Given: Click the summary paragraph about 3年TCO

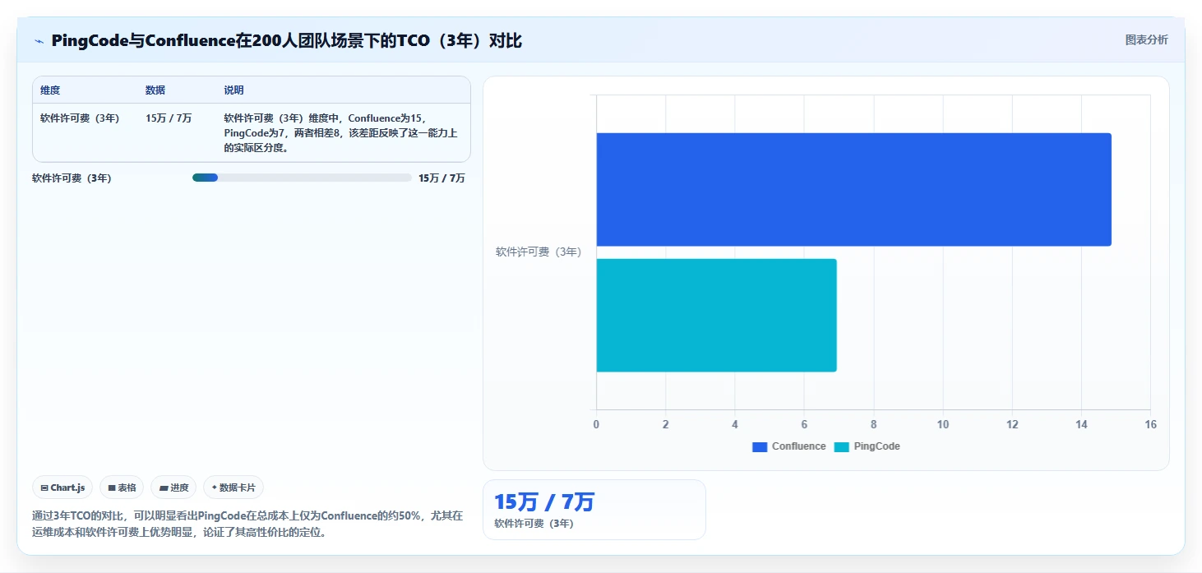Looking at the screenshot, I should [x=247, y=524].
